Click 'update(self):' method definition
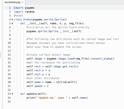124x109 pixels. (x=37, y=94)
